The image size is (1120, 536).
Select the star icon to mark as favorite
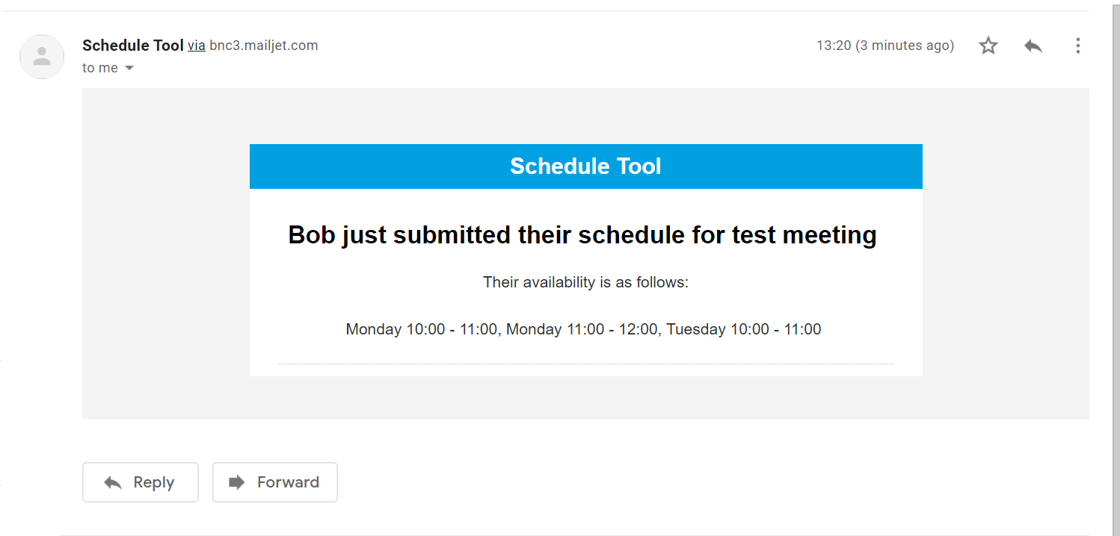pyautogui.click(x=988, y=46)
